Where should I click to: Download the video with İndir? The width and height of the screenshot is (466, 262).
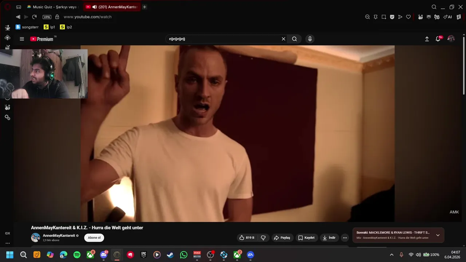(329, 238)
